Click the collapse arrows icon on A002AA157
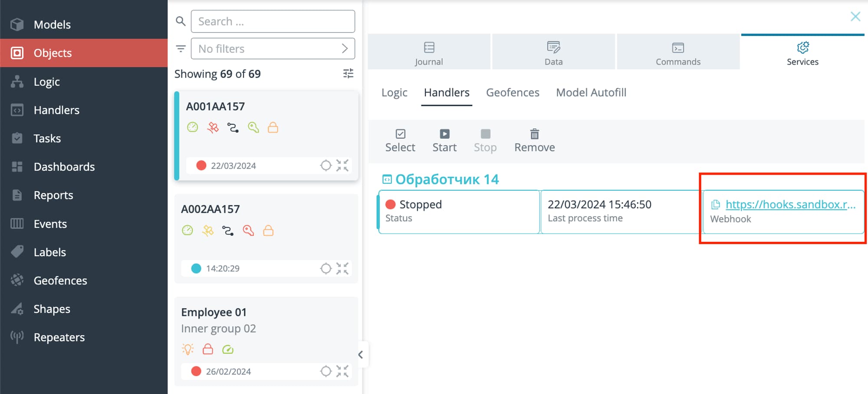 (342, 269)
